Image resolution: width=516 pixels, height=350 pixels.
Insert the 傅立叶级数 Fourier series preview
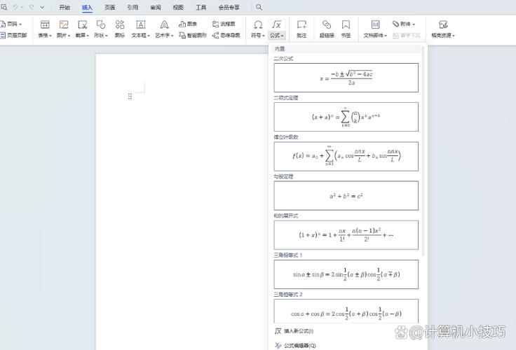coord(346,156)
